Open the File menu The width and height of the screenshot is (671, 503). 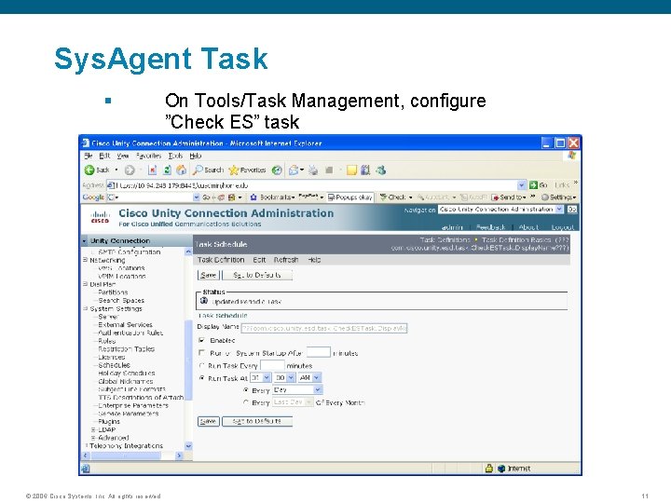[x=89, y=156]
